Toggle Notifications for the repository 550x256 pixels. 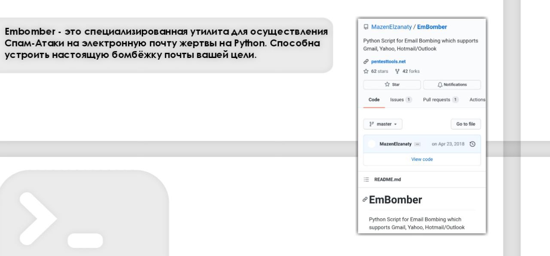pos(452,85)
